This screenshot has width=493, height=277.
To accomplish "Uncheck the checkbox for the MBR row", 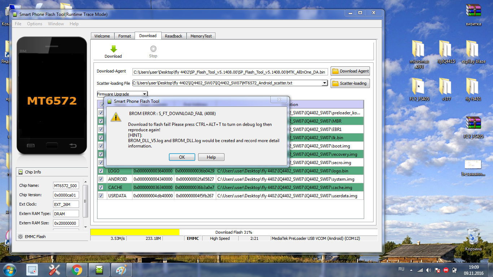I will (101, 121).
